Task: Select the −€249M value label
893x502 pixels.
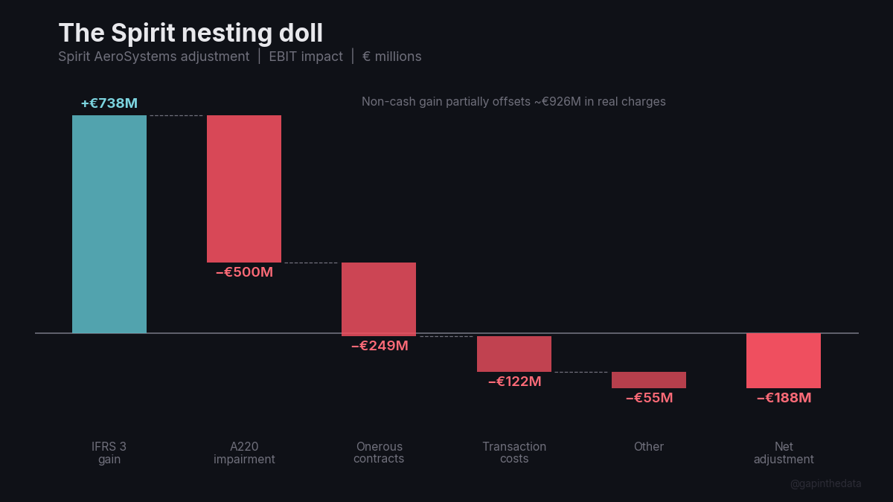Action: pyautogui.click(x=380, y=346)
